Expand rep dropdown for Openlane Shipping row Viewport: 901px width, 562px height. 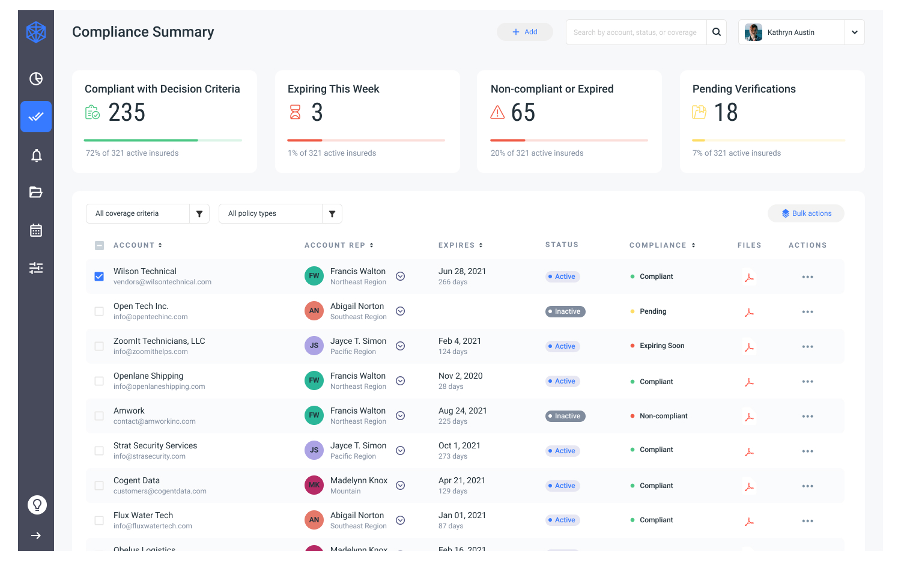point(401,381)
